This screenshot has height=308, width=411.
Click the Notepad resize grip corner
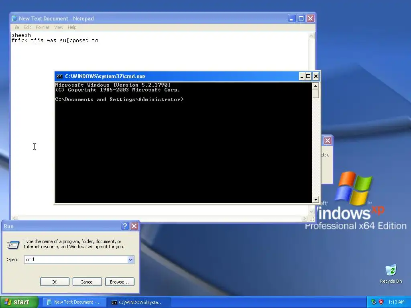coord(311,218)
